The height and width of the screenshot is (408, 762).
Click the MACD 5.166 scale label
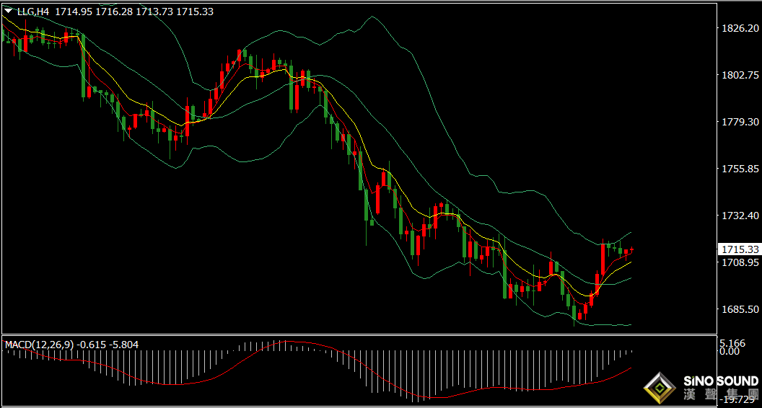tap(733, 343)
